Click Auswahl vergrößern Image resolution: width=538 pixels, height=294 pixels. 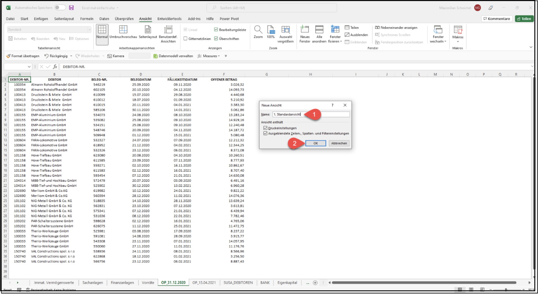(286, 34)
